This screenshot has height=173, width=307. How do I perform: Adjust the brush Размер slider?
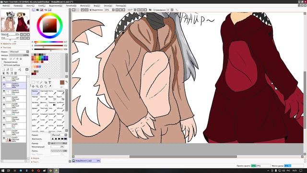(59, 143)
